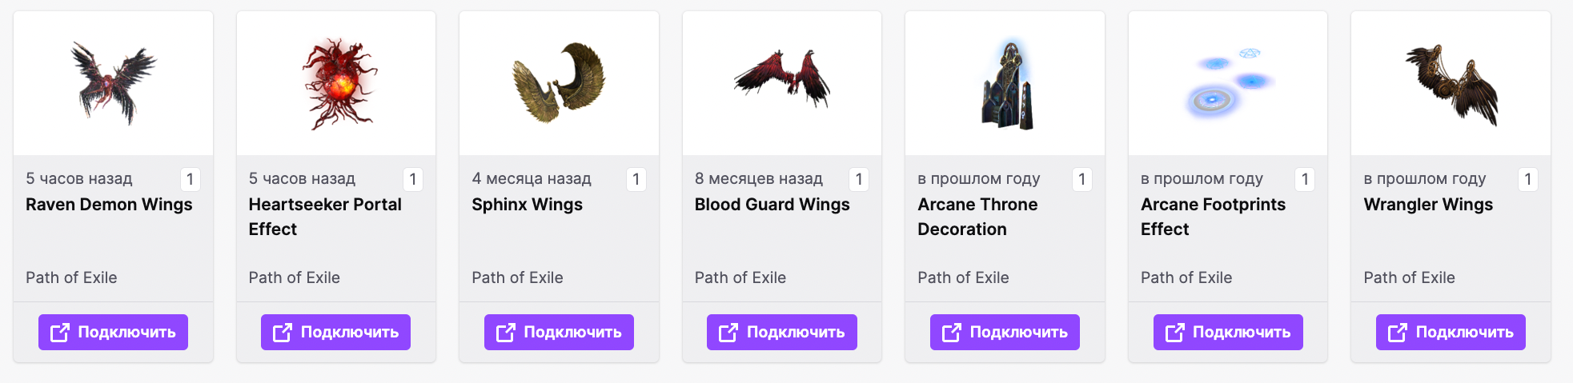
Task: Click external-link icon on Wrangler Wings Подключить button
Action: [1397, 332]
